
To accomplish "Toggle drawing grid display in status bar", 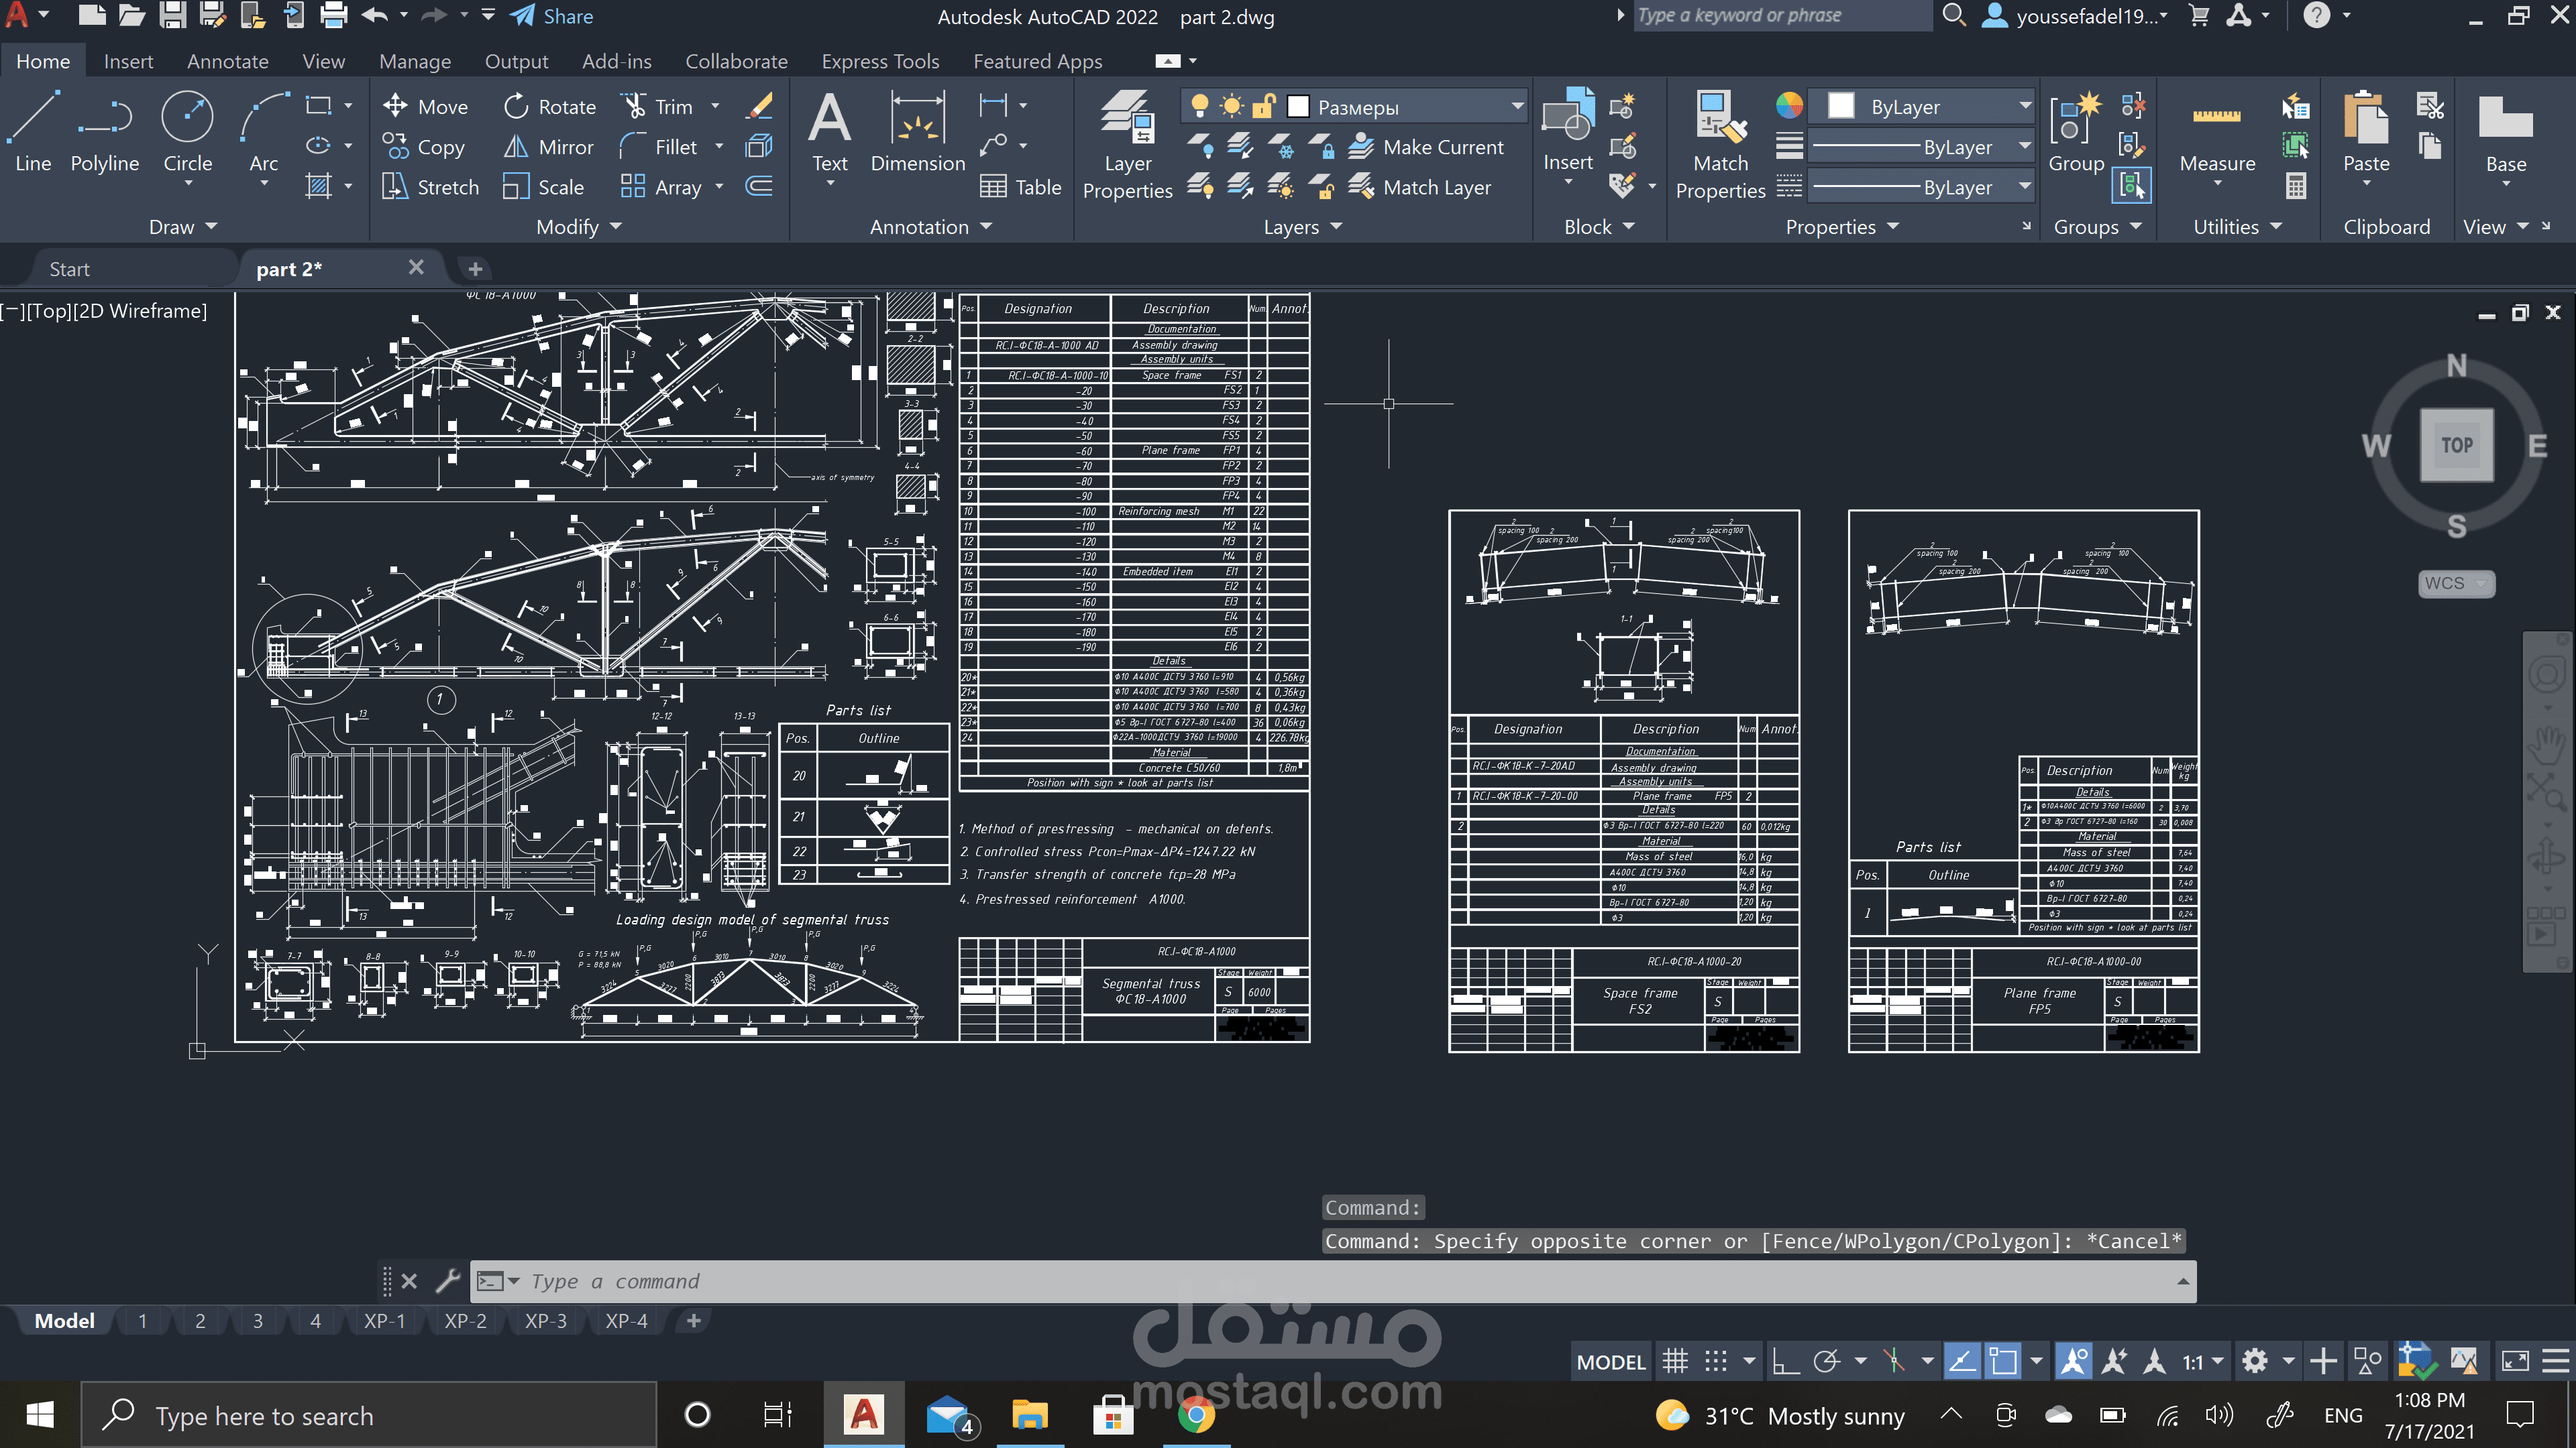I will [x=1675, y=1361].
